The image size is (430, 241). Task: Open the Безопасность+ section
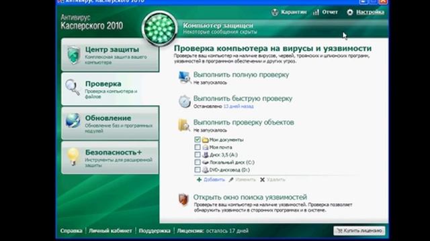pos(110,158)
